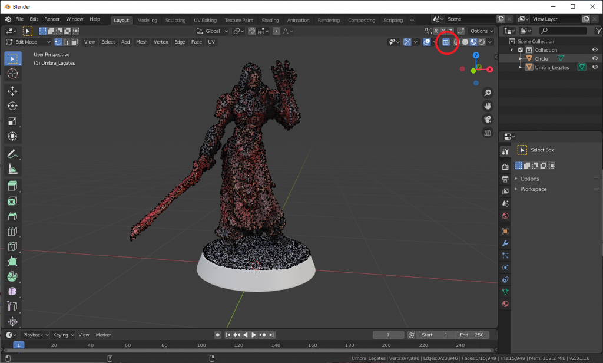Jump to end of timeline playback
The height and width of the screenshot is (363, 603).
(x=271, y=334)
